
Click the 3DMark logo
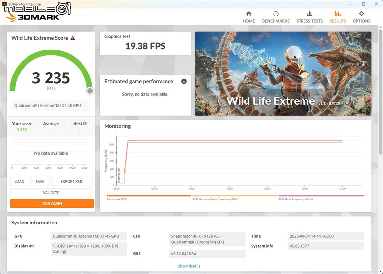point(33,17)
